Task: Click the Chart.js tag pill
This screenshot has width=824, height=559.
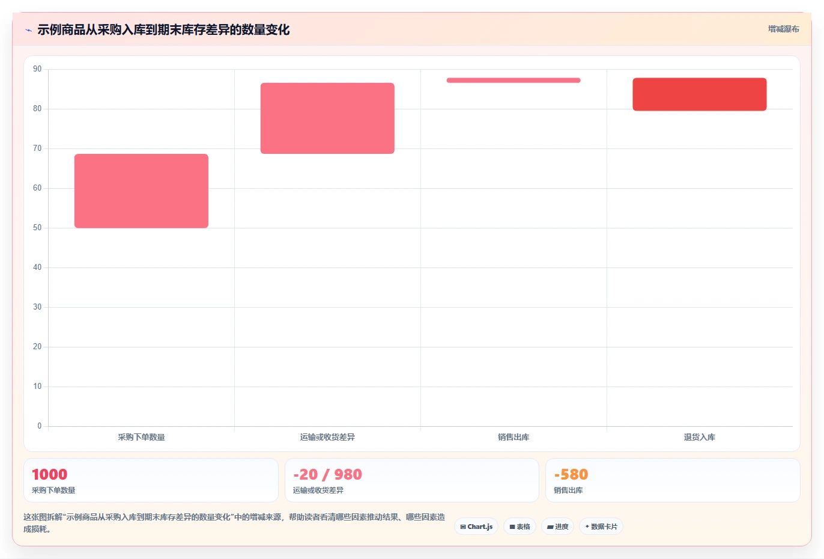Action: click(x=476, y=527)
